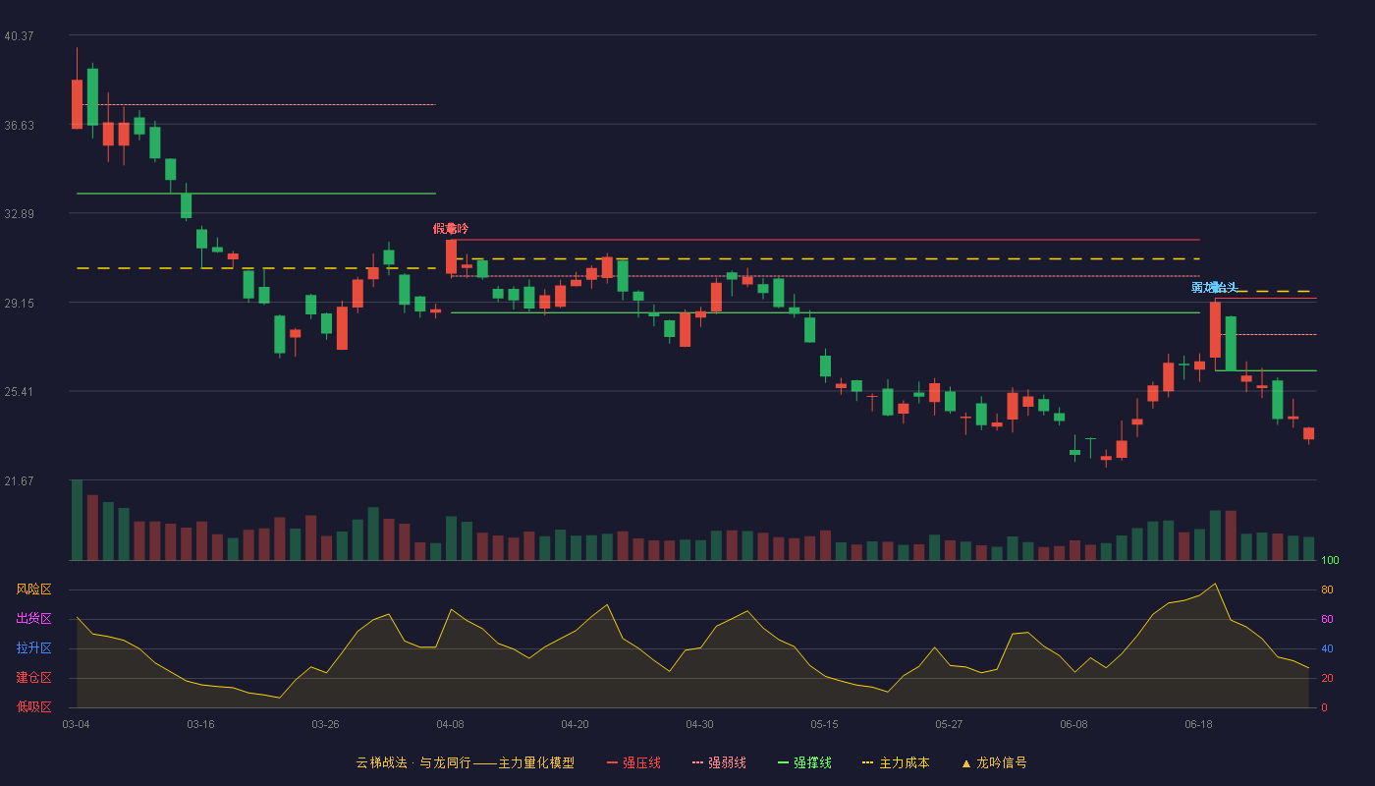Click the 04-30 date label

pos(699,724)
